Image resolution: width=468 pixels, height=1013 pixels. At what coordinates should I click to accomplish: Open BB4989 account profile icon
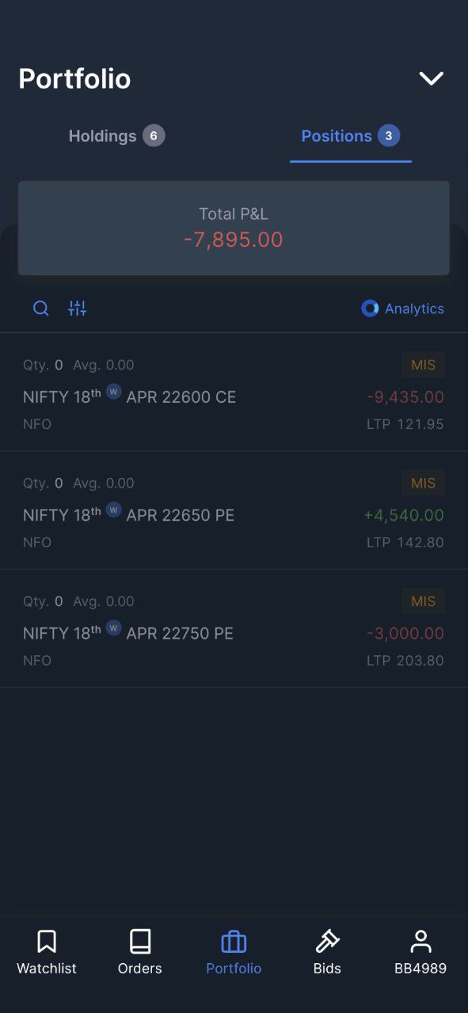click(420, 942)
